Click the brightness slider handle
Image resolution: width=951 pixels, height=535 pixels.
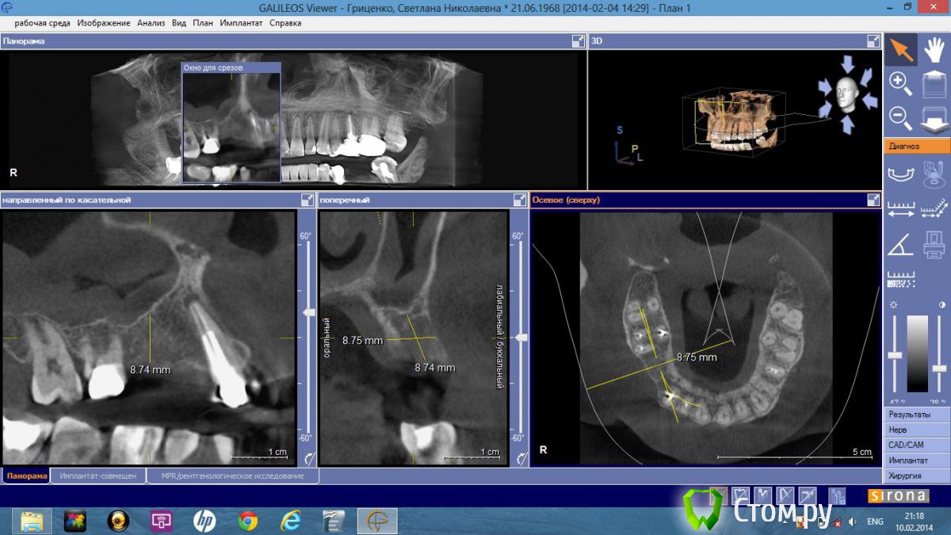click(x=895, y=355)
